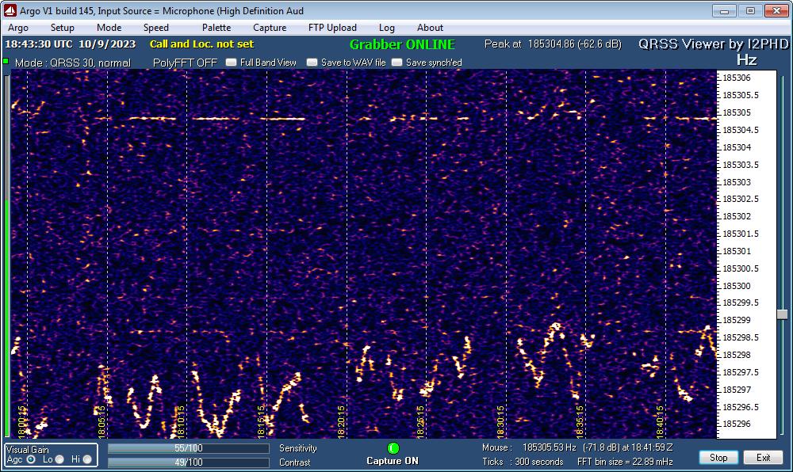The height and width of the screenshot is (472, 793).
Task: Select the Hi visual gain radio button
Action: click(x=87, y=459)
